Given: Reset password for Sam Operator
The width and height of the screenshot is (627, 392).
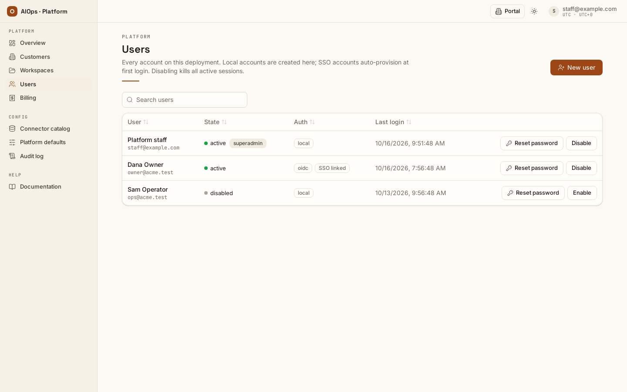Looking at the screenshot, I should [533, 193].
